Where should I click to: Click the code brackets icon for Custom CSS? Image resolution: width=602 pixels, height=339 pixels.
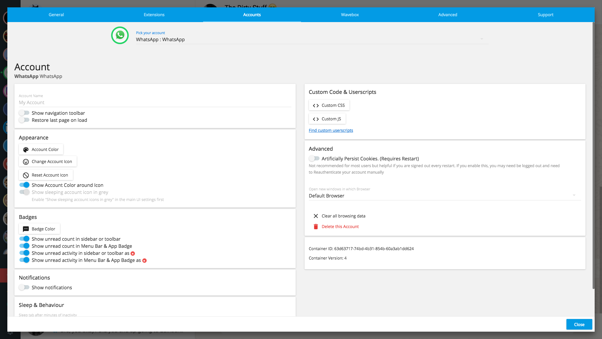pyautogui.click(x=316, y=105)
